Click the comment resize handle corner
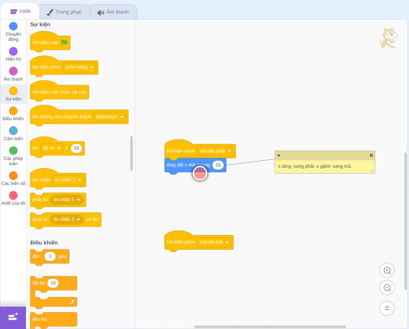Viewport: 409px width, 329px height. pyautogui.click(x=372, y=171)
